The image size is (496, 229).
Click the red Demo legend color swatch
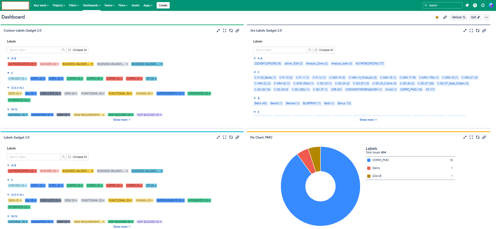pos(369,168)
